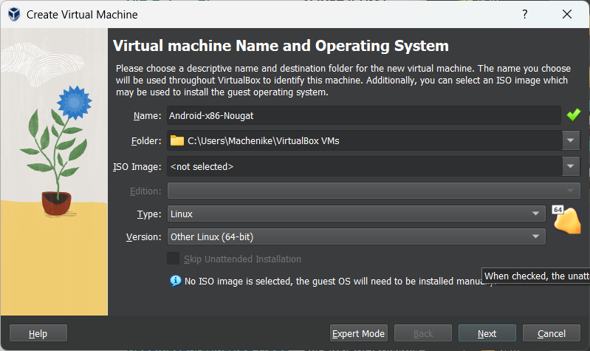Click the 'Name:' label
Screen dimensions: 590x351
(147, 115)
